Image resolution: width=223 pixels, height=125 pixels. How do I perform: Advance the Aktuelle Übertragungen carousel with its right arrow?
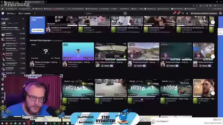coord(213,57)
